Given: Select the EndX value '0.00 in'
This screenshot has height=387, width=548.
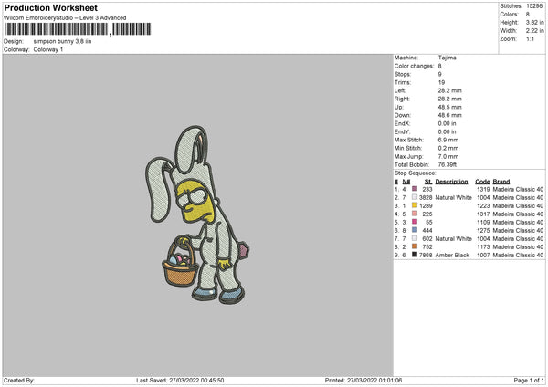Looking at the screenshot, I should tap(447, 123).
